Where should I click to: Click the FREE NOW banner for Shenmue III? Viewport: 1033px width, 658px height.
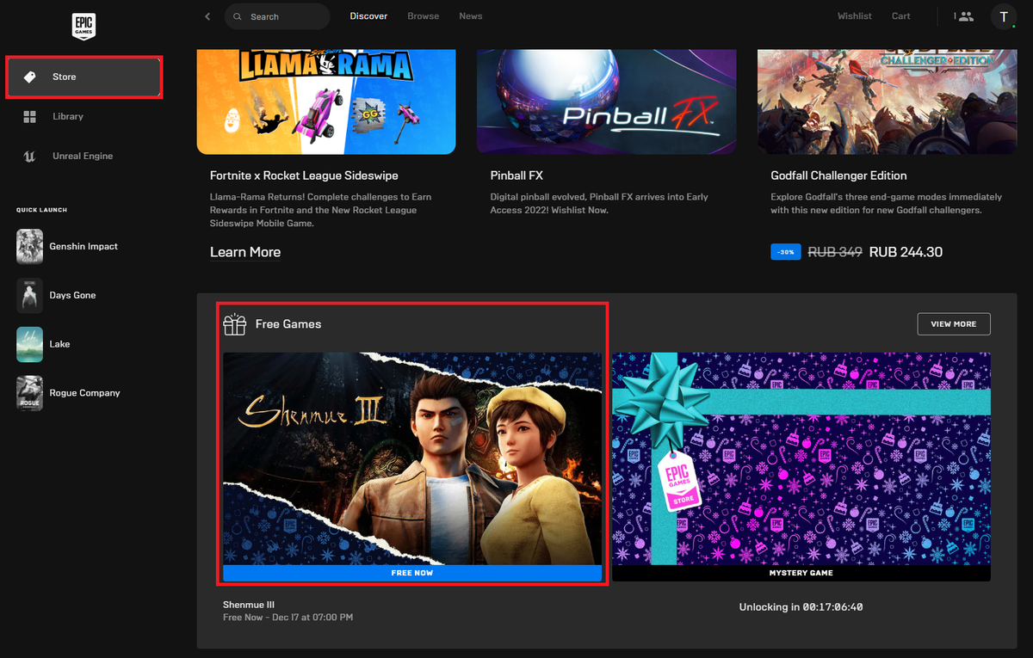[x=412, y=573]
